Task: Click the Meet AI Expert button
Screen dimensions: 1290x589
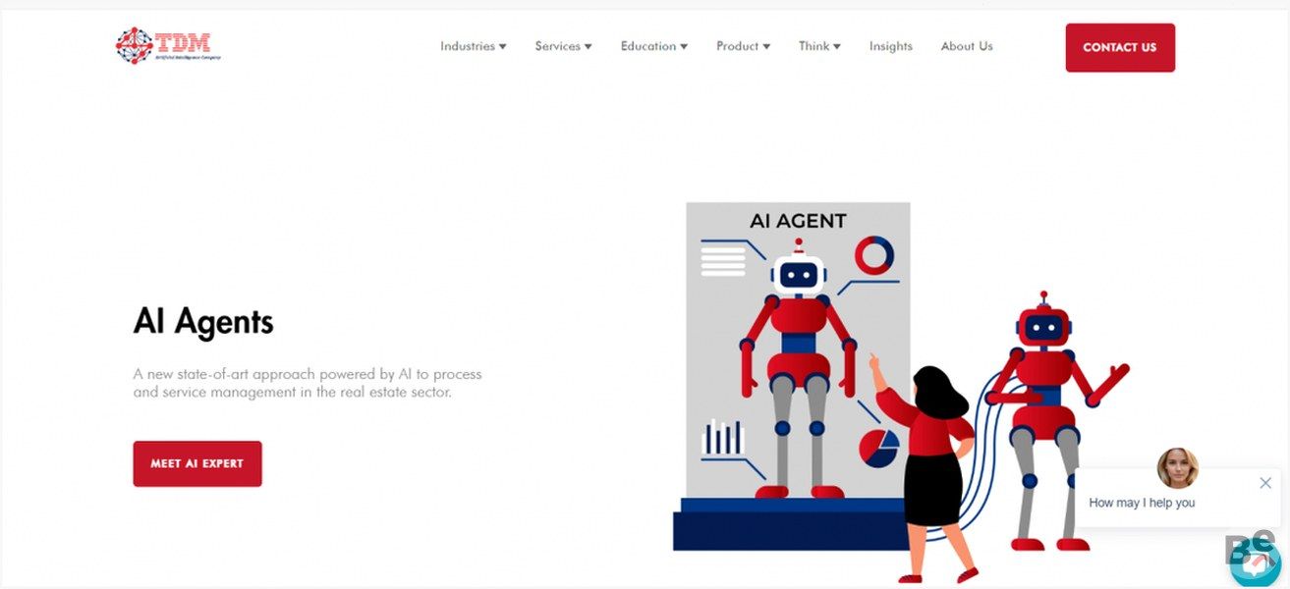Action: pos(197,463)
